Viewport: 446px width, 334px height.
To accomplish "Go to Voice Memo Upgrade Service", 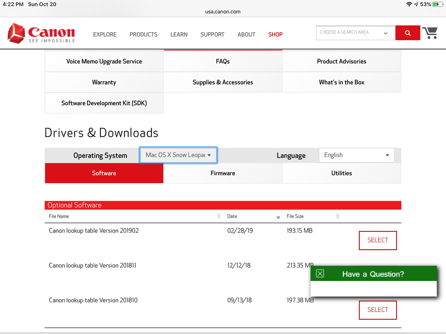I will tap(104, 62).
